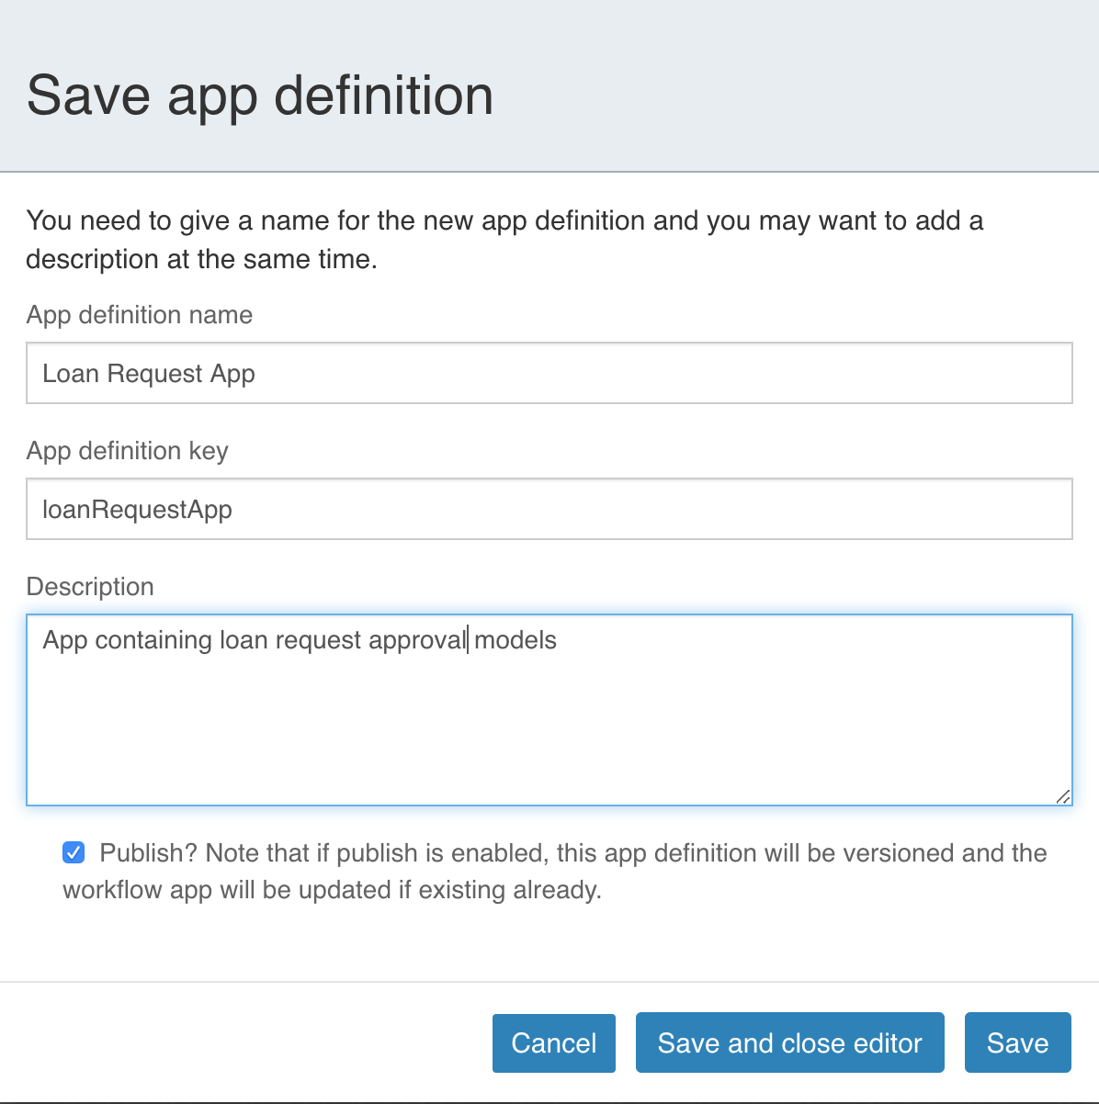This screenshot has width=1099, height=1104.
Task: Click the dialog instruction paragraph
Action: pos(505,239)
